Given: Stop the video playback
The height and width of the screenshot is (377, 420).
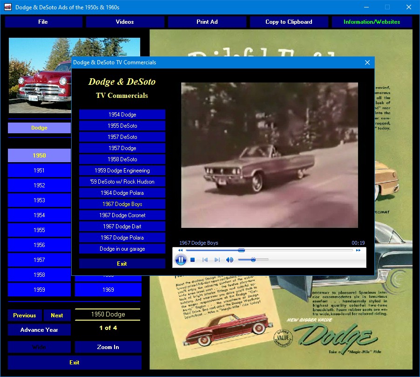Looking at the screenshot, I should 192,260.
